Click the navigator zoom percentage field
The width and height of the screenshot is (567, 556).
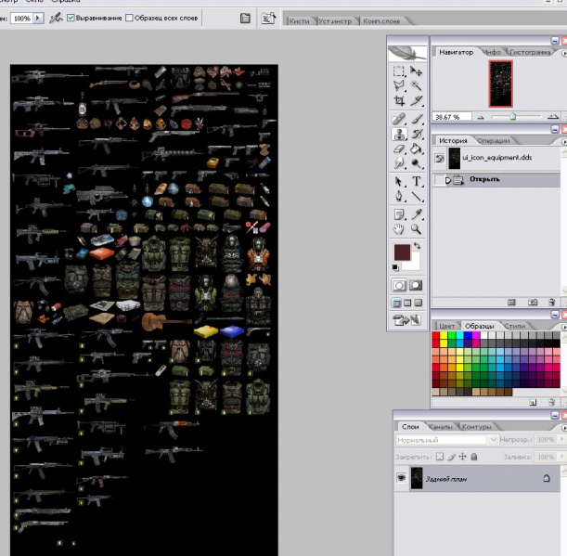point(452,117)
